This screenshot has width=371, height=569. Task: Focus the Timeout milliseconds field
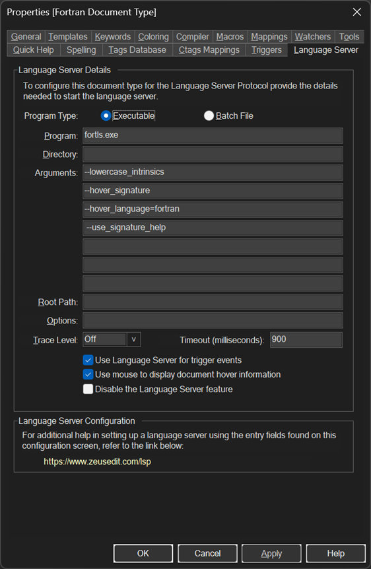(306, 340)
